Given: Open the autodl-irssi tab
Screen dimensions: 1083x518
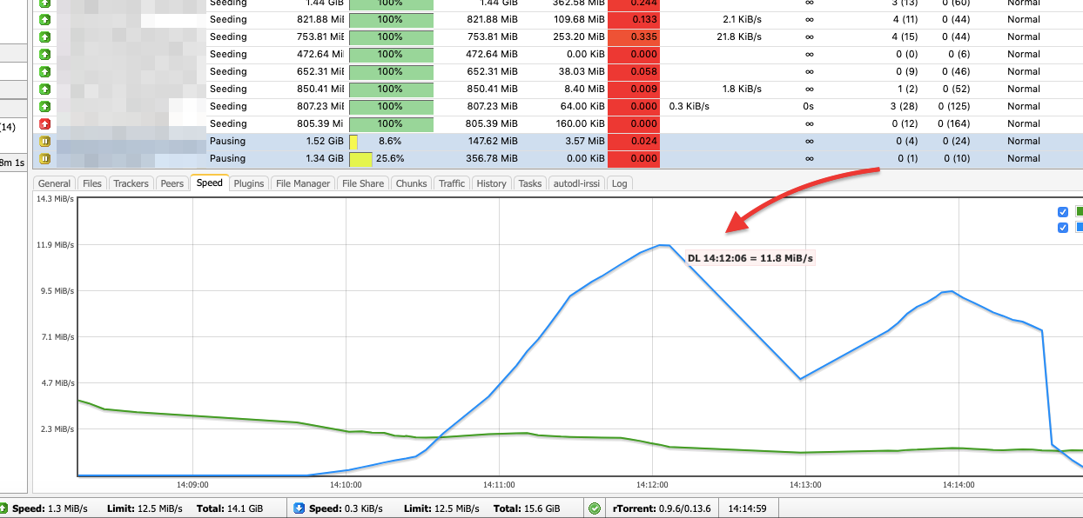Looking at the screenshot, I should coord(576,183).
